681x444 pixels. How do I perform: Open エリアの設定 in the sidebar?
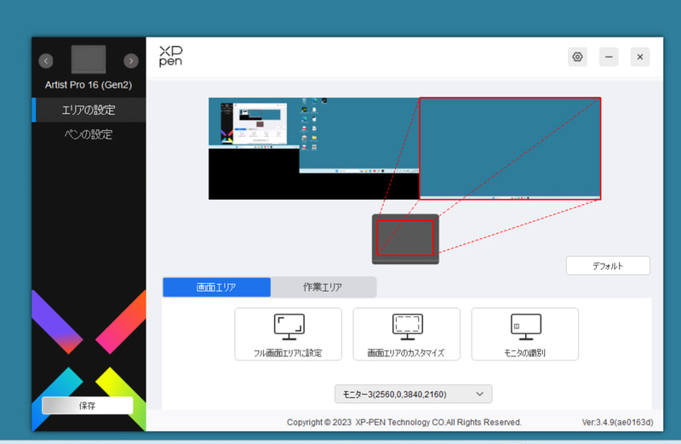pyautogui.click(x=89, y=110)
